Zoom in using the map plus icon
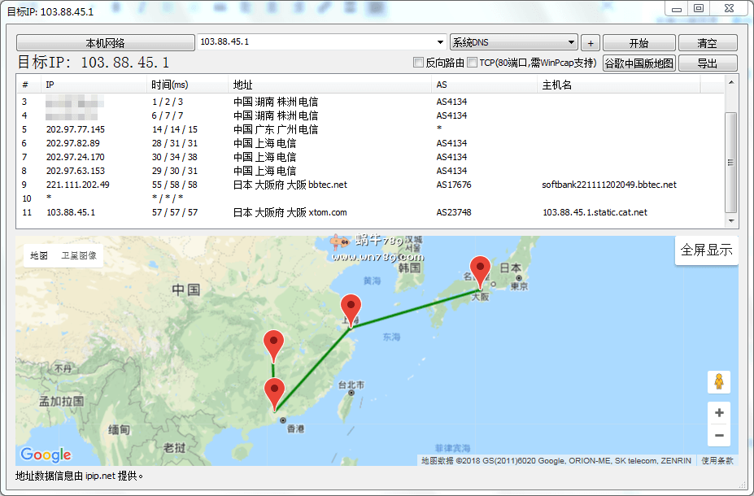Image resolution: width=754 pixels, height=496 pixels. (719, 412)
